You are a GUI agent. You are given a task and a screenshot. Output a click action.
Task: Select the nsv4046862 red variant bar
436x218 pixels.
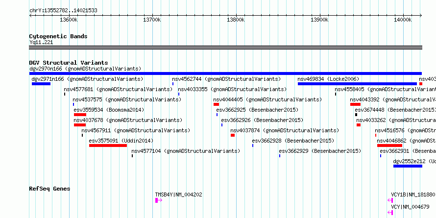pyautogui.click(x=389, y=145)
